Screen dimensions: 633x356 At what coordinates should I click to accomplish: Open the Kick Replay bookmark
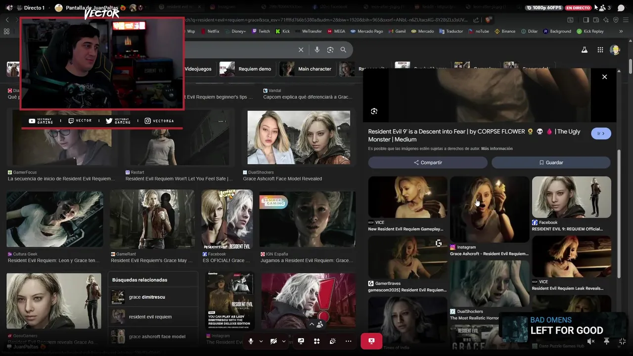coord(590,31)
